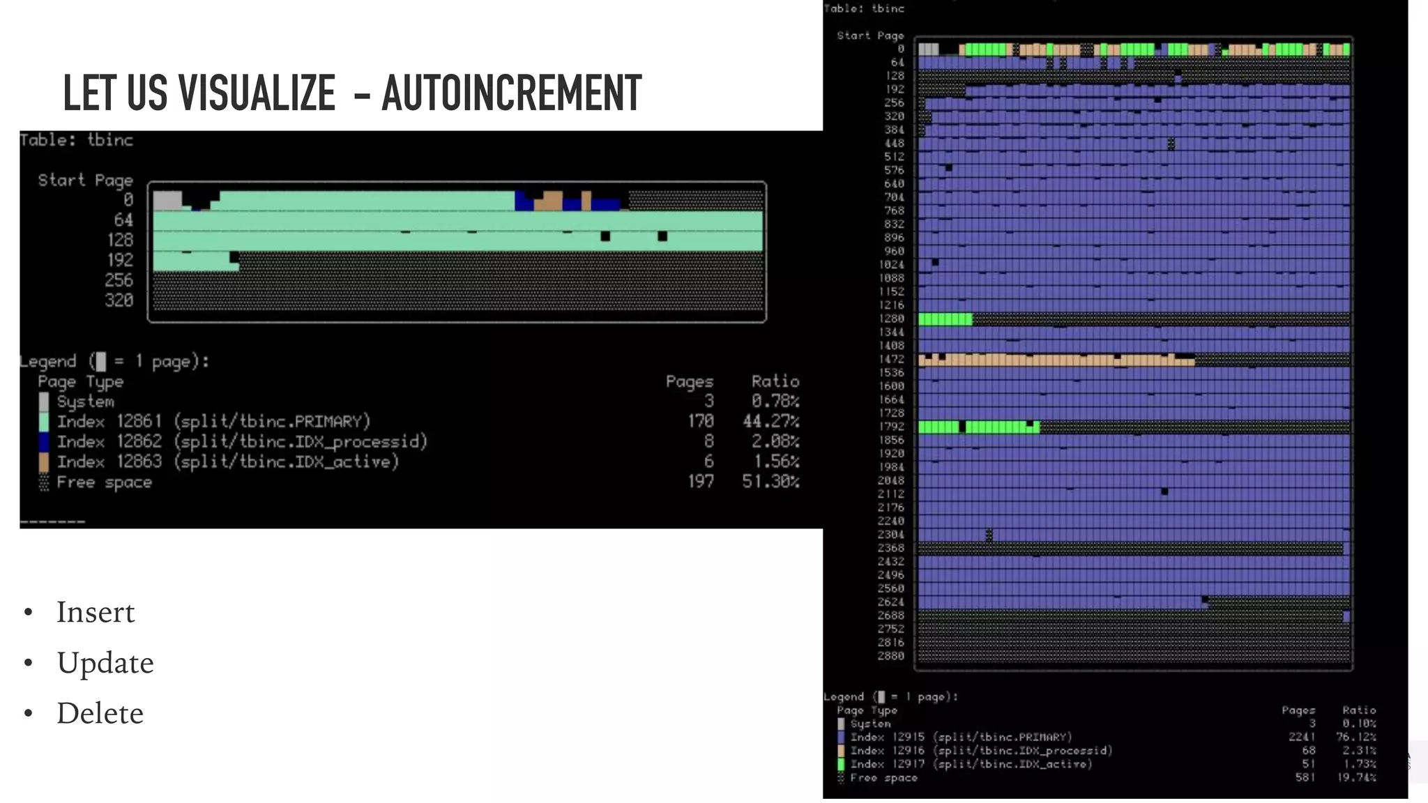Click the ratio value '2.31%'
Image resolution: width=1428 pixels, height=803 pixels.
click(1360, 751)
